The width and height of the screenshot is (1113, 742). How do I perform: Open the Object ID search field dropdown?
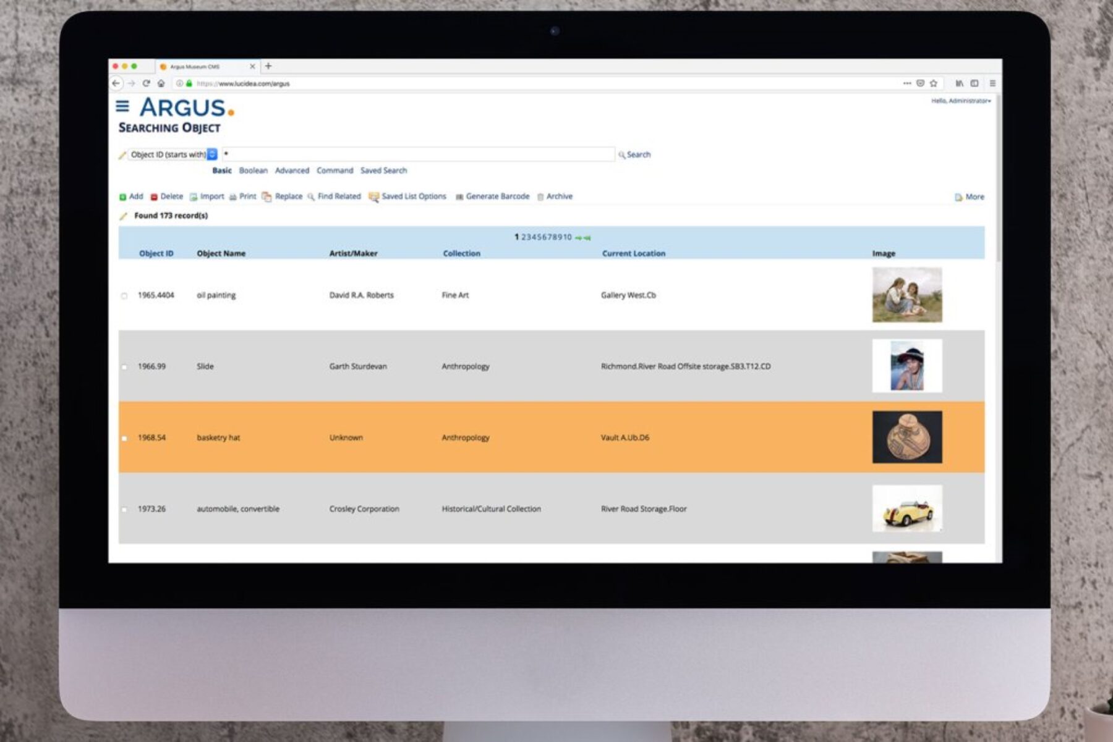click(212, 154)
